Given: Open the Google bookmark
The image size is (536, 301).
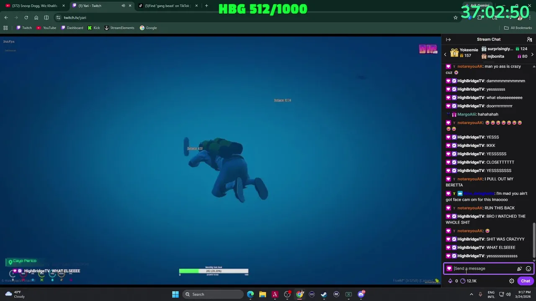Looking at the screenshot, I should pyautogui.click(x=148, y=28).
